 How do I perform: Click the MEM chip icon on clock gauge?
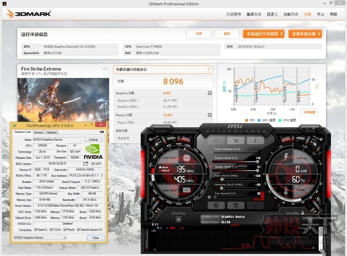[187, 190]
